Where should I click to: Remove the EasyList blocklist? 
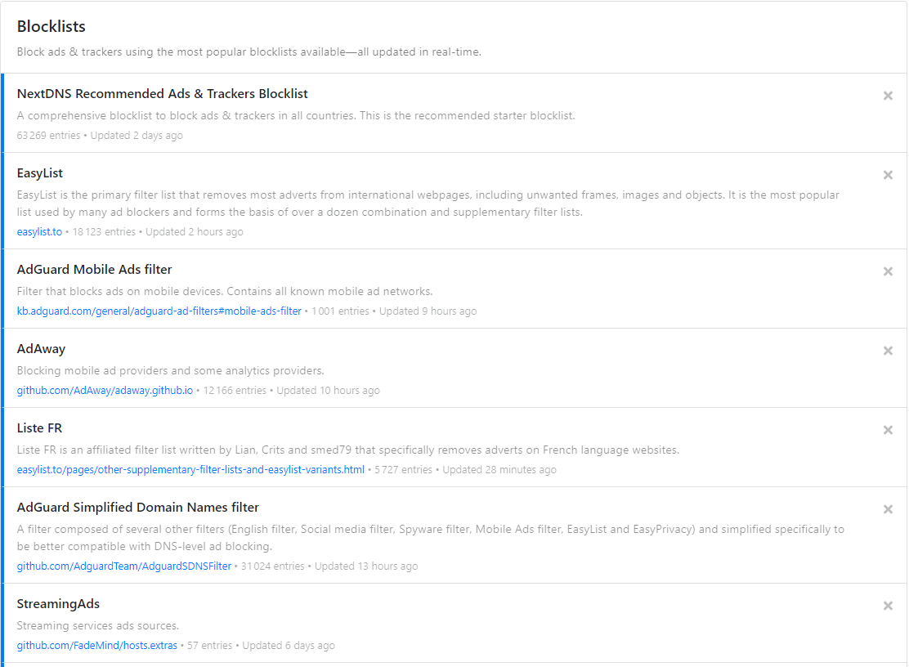pyautogui.click(x=888, y=175)
